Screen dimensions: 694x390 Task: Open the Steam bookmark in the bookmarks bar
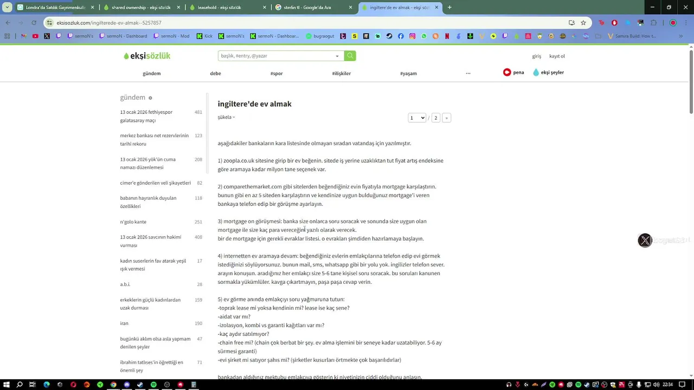[389, 36]
